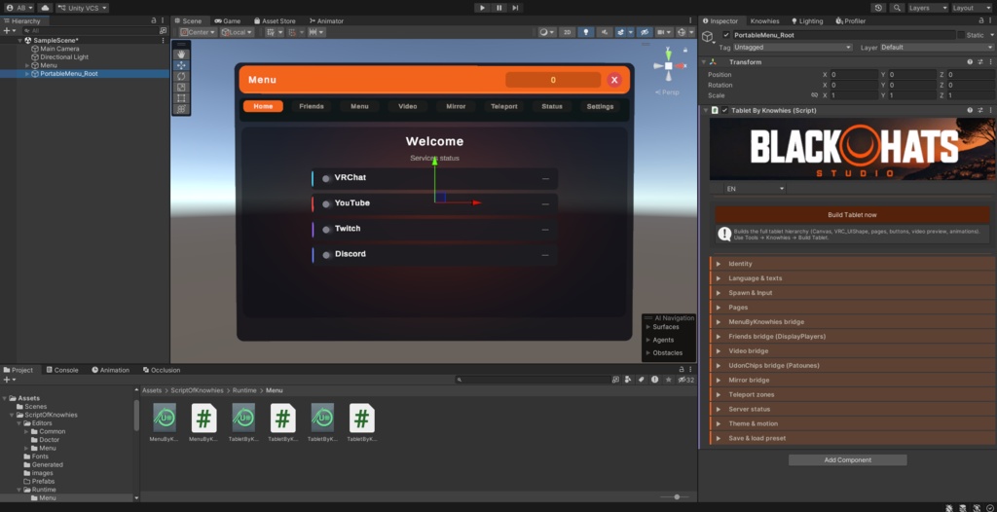Click the Pause button
997x512 pixels.
tap(499, 8)
